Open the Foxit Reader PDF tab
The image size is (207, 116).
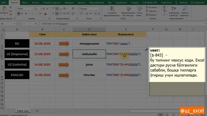150,3
